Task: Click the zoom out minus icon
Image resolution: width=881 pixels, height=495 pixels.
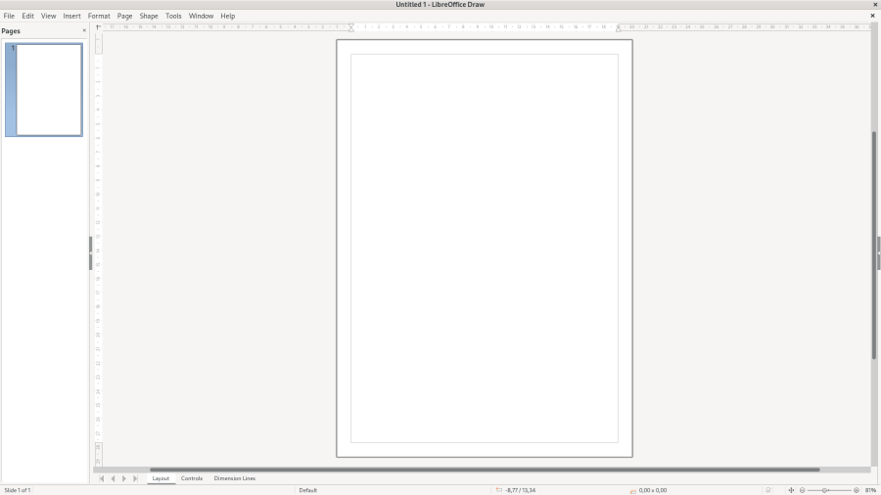Action: [803, 490]
